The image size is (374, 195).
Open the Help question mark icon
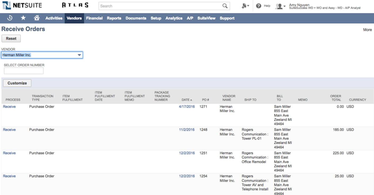[259, 6]
